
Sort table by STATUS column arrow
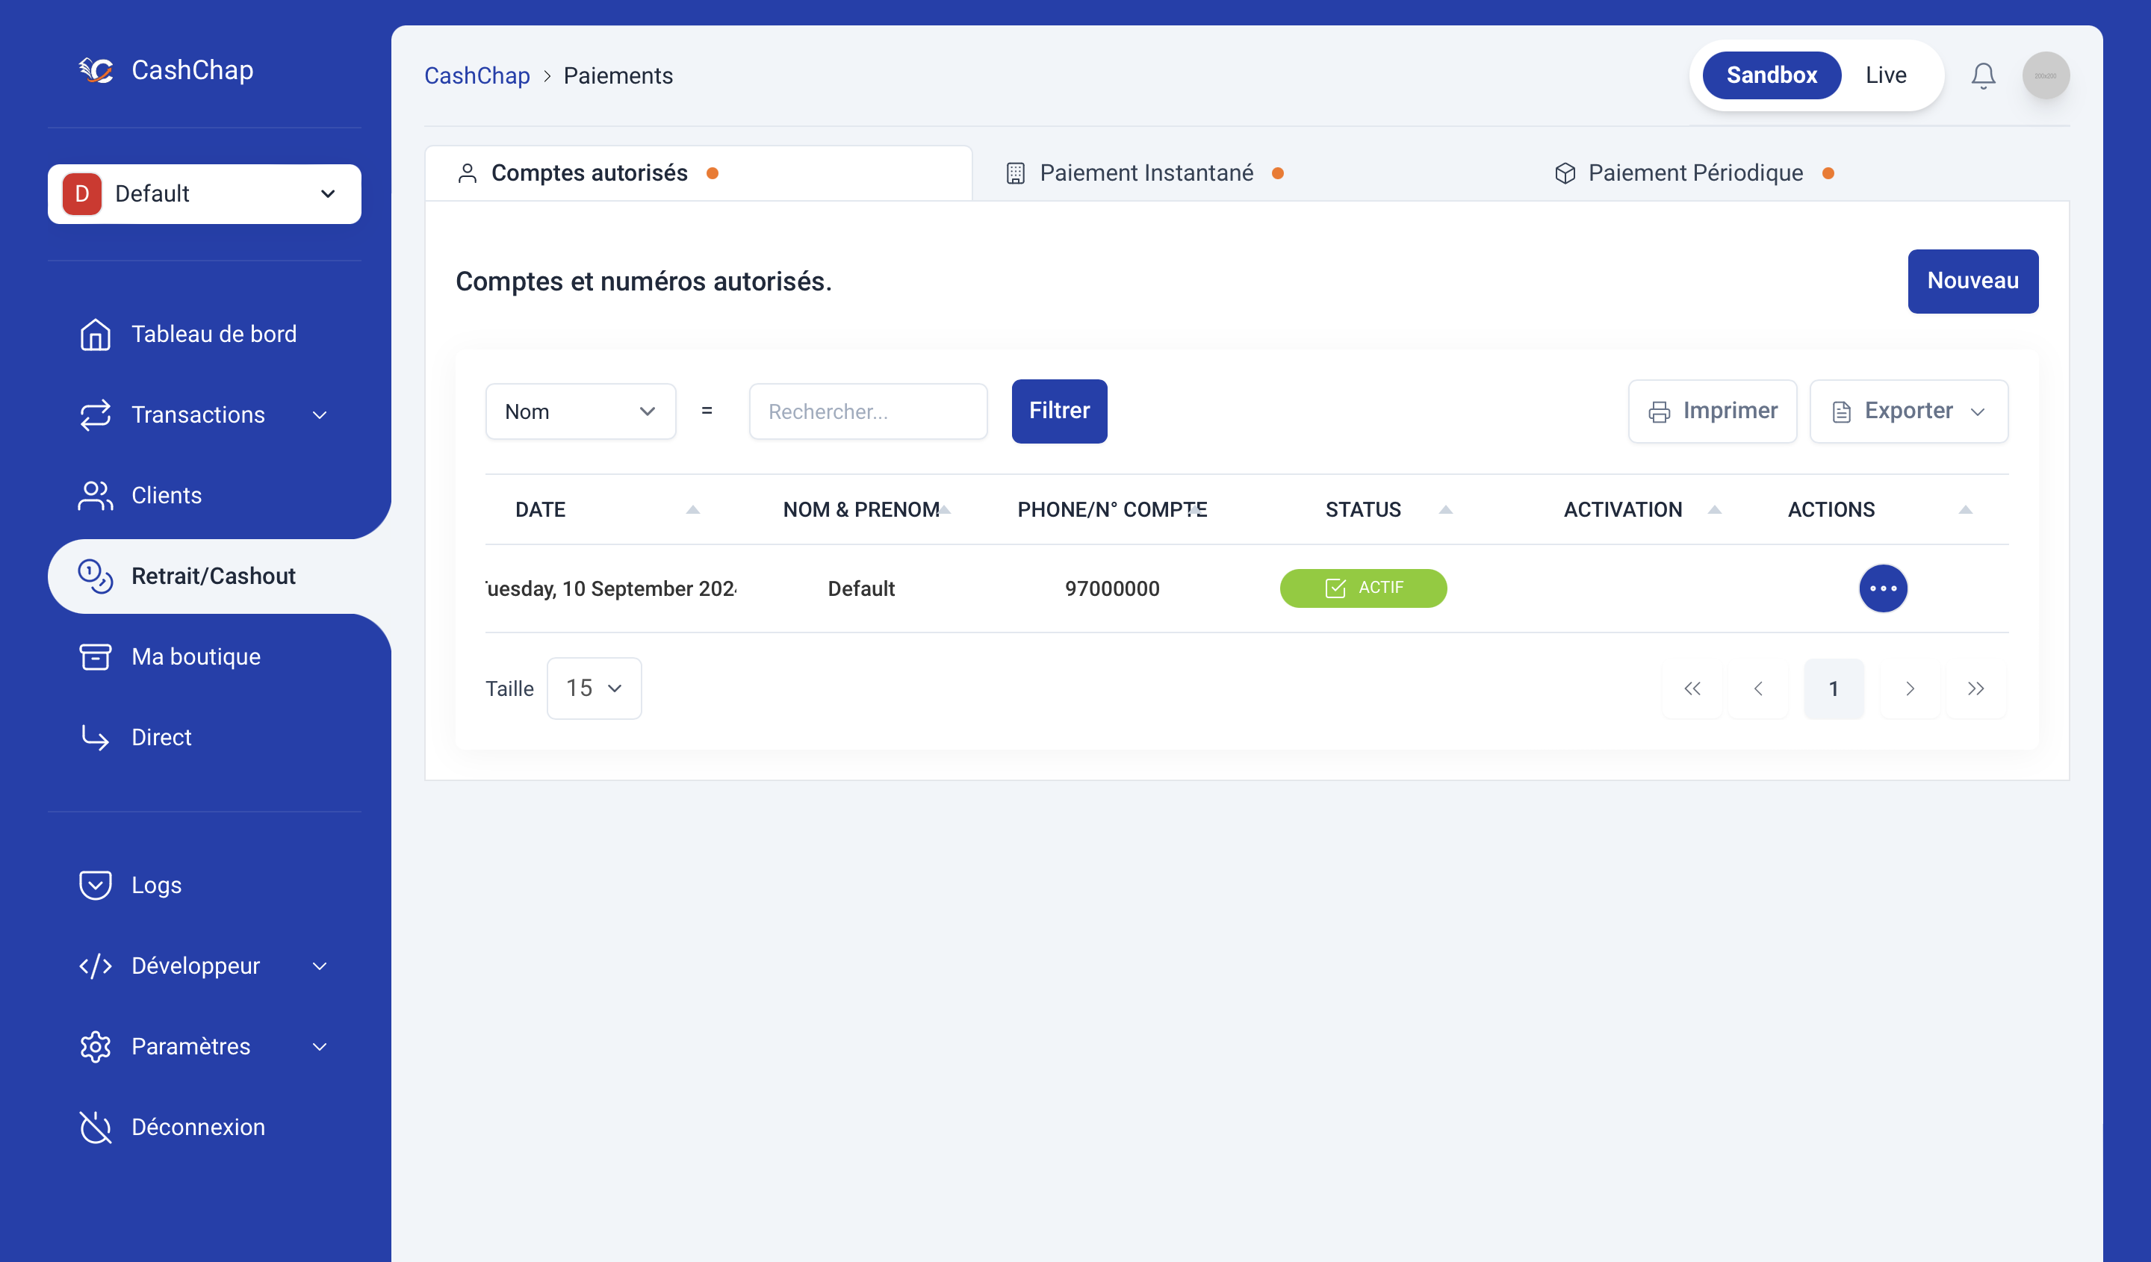coord(1445,509)
